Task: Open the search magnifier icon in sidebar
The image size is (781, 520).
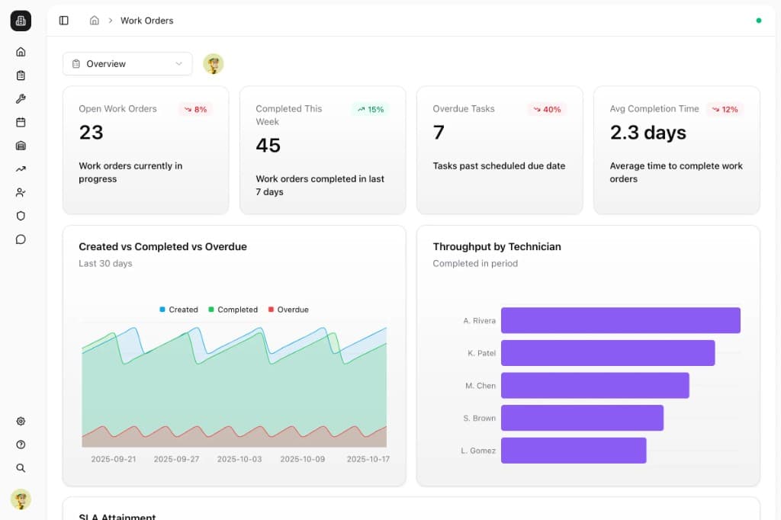Action: [21, 467]
